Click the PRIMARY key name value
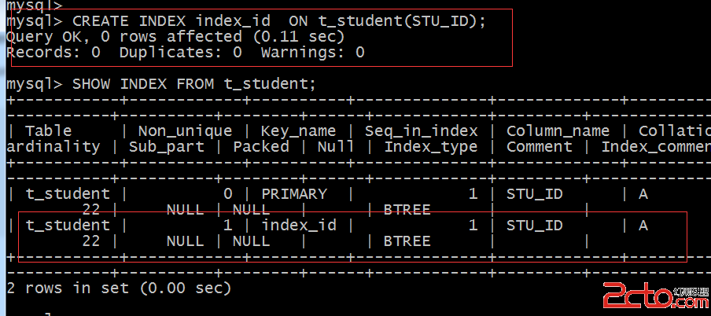Screen dimensions: 711x316 294,193
